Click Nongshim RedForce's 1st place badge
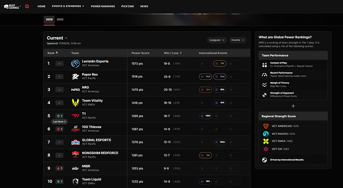The image size is (343, 188). point(205,155)
